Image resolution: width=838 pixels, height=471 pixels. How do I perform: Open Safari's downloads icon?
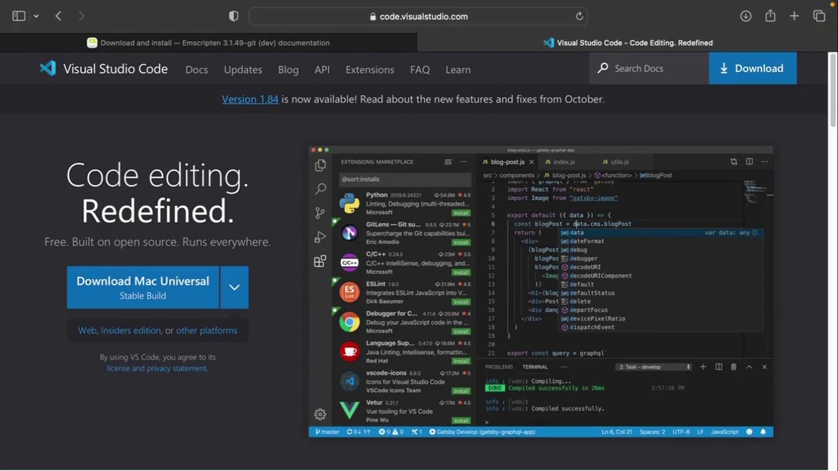click(746, 16)
